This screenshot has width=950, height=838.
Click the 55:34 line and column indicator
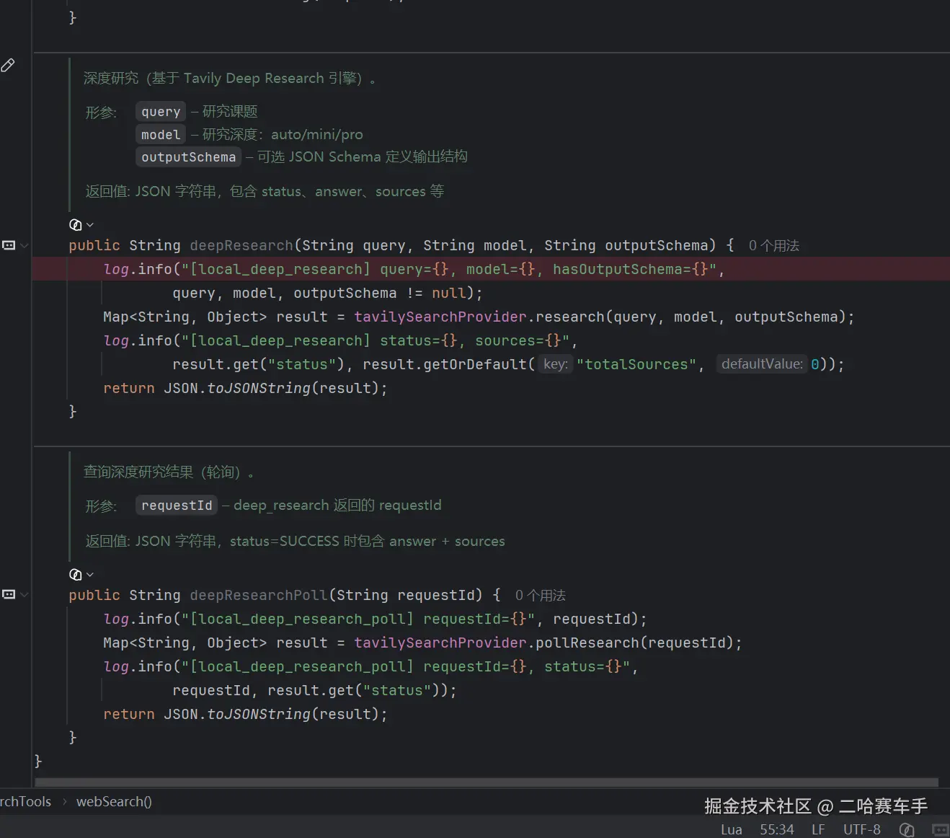(x=776, y=829)
